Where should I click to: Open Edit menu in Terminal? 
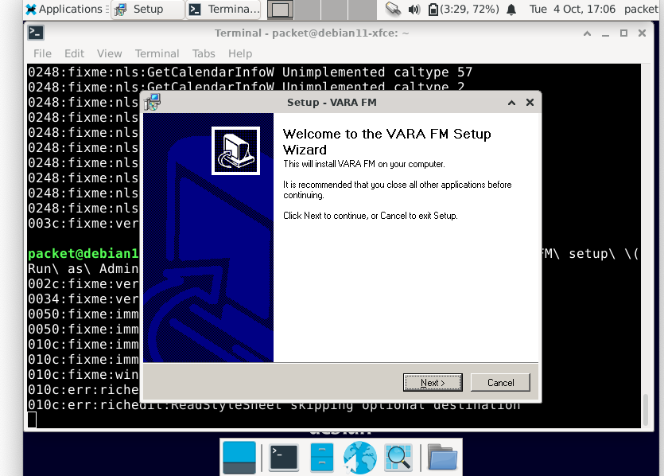point(74,53)
